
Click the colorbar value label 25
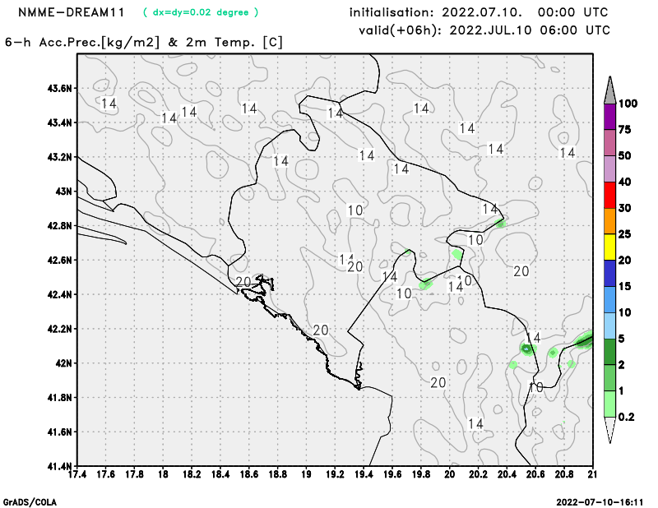point(625,234)
